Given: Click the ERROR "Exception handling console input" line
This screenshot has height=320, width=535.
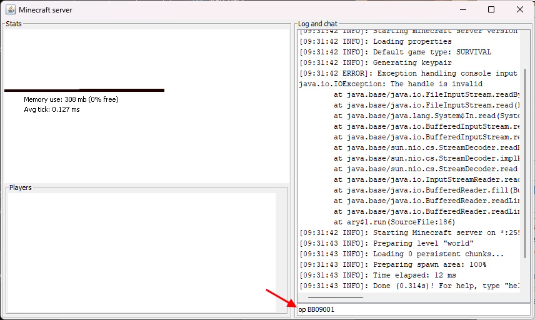Looking at the screenshot, I should click(408, 73).
